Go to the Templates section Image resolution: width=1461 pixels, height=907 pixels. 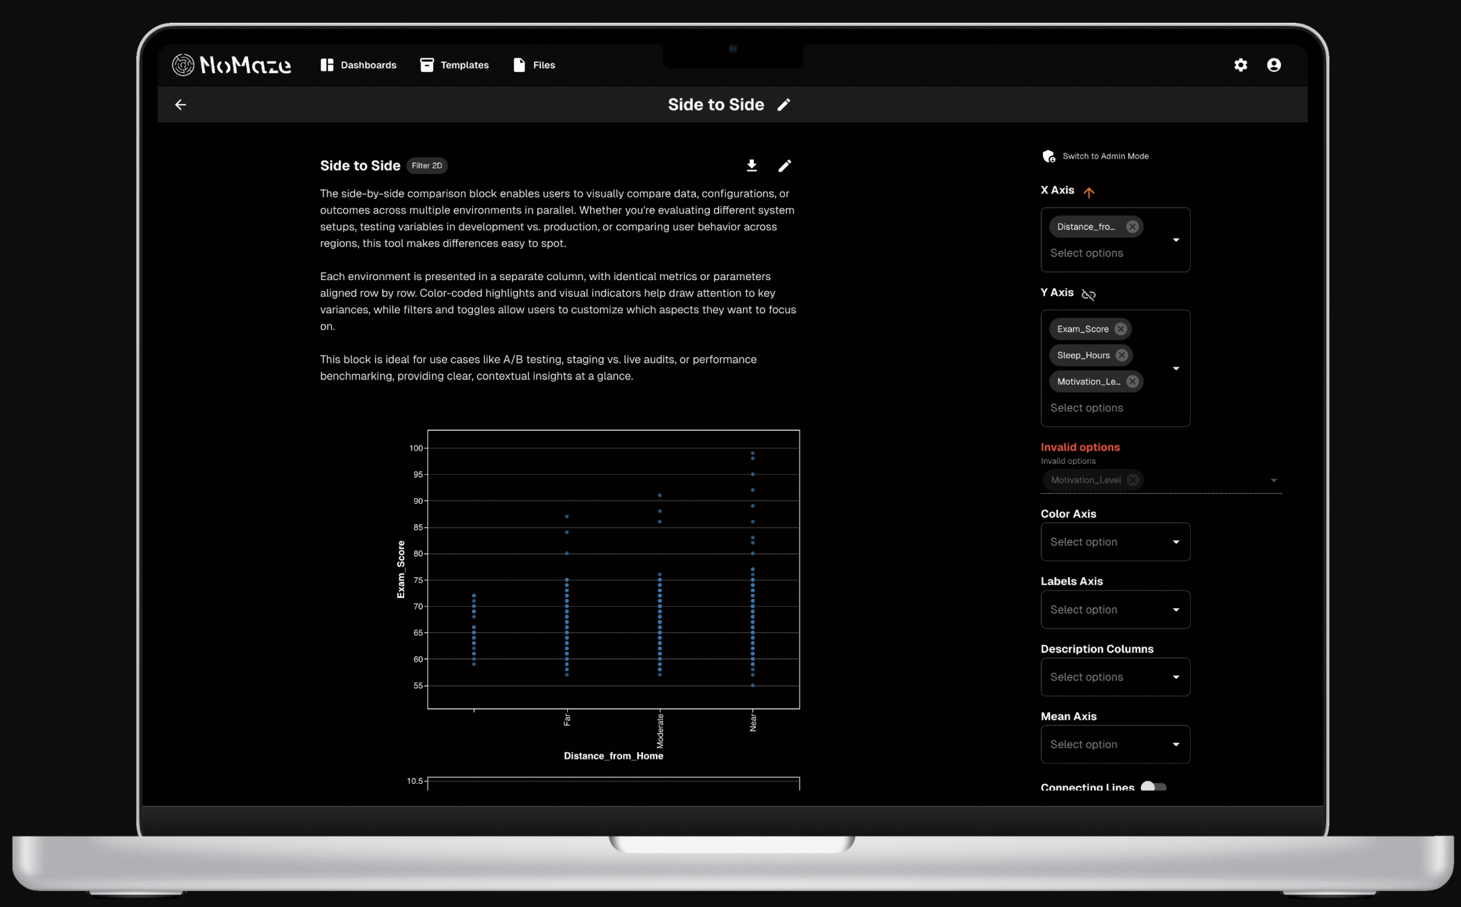(x=454, y=65)
